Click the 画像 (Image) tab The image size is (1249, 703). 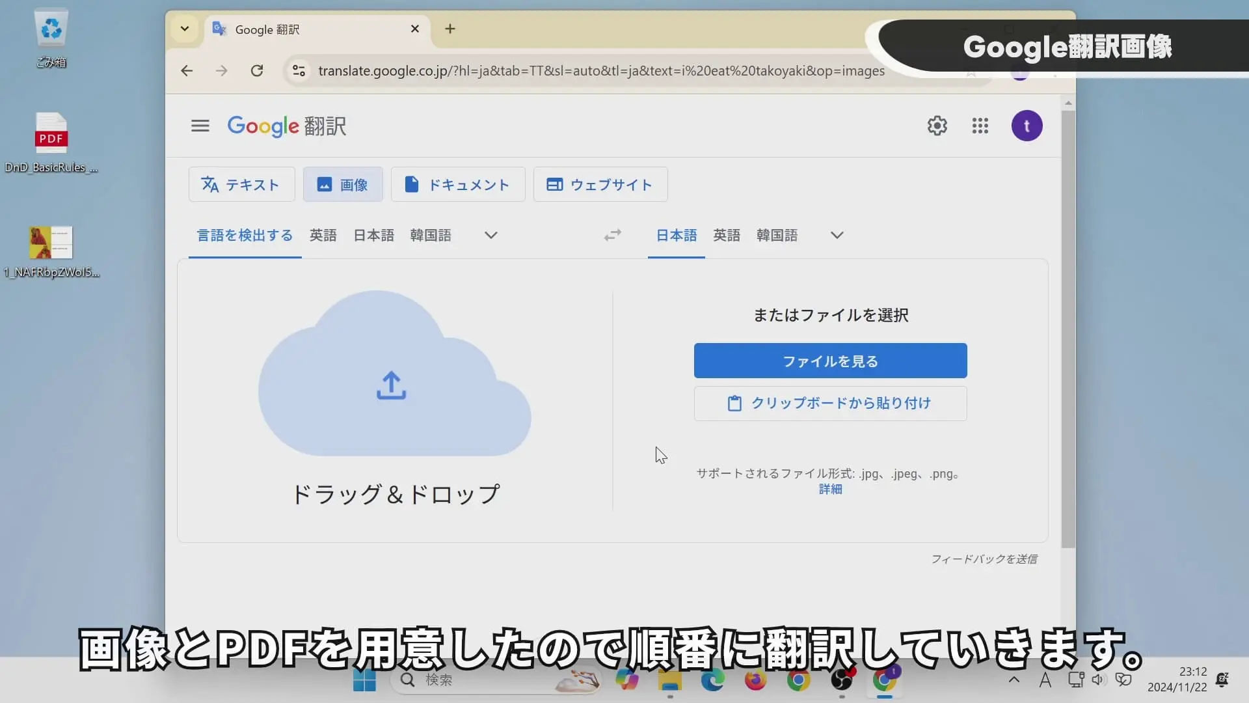coord(342,184)
